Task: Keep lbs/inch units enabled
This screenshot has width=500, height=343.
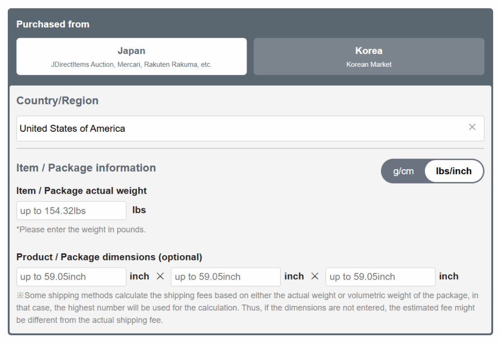Action: tap(453, 171)
